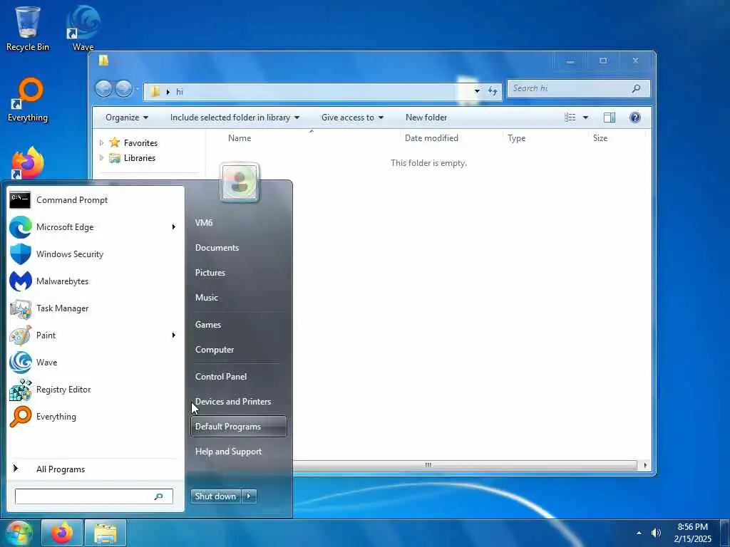Click horizontal scrollbar right arrow
The width and height of the screenshot is (730, 547).
(645, 465)
